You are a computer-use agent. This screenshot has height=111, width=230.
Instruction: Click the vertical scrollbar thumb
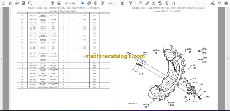226,65
